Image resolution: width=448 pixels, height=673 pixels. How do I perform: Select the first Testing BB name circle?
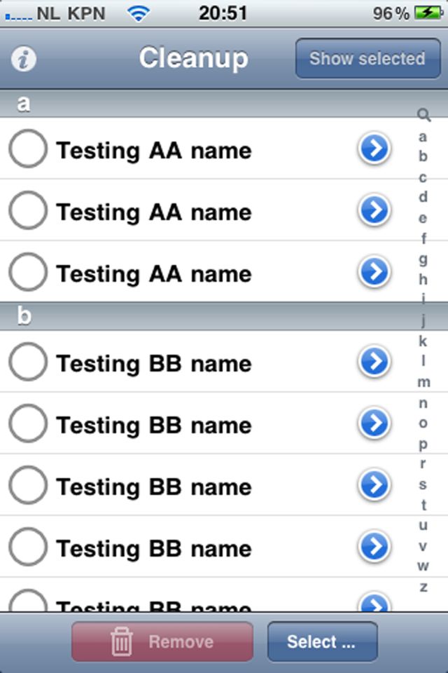click(x=28, y=362)
